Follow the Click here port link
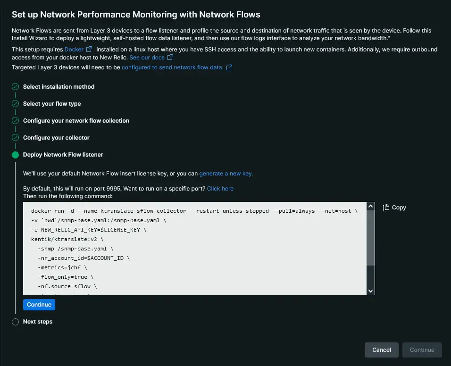The width and height of the screenshot is (451, 366). pos(220,189)
